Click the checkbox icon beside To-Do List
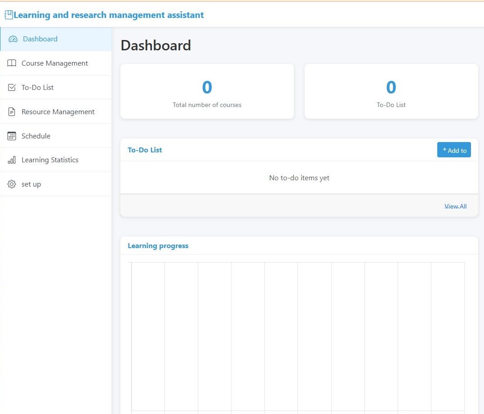 (12, 88)
